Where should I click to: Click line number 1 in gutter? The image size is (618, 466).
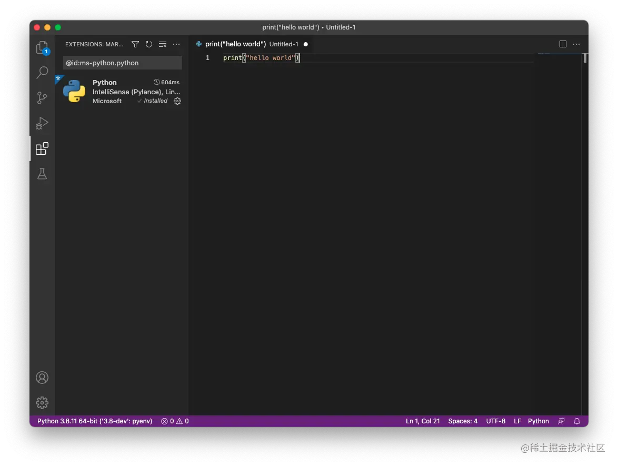click(x=208, y=58)
